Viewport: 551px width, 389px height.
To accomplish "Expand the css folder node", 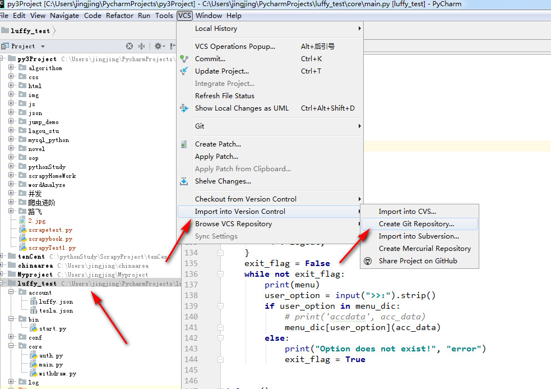I will tap(11, 76).
